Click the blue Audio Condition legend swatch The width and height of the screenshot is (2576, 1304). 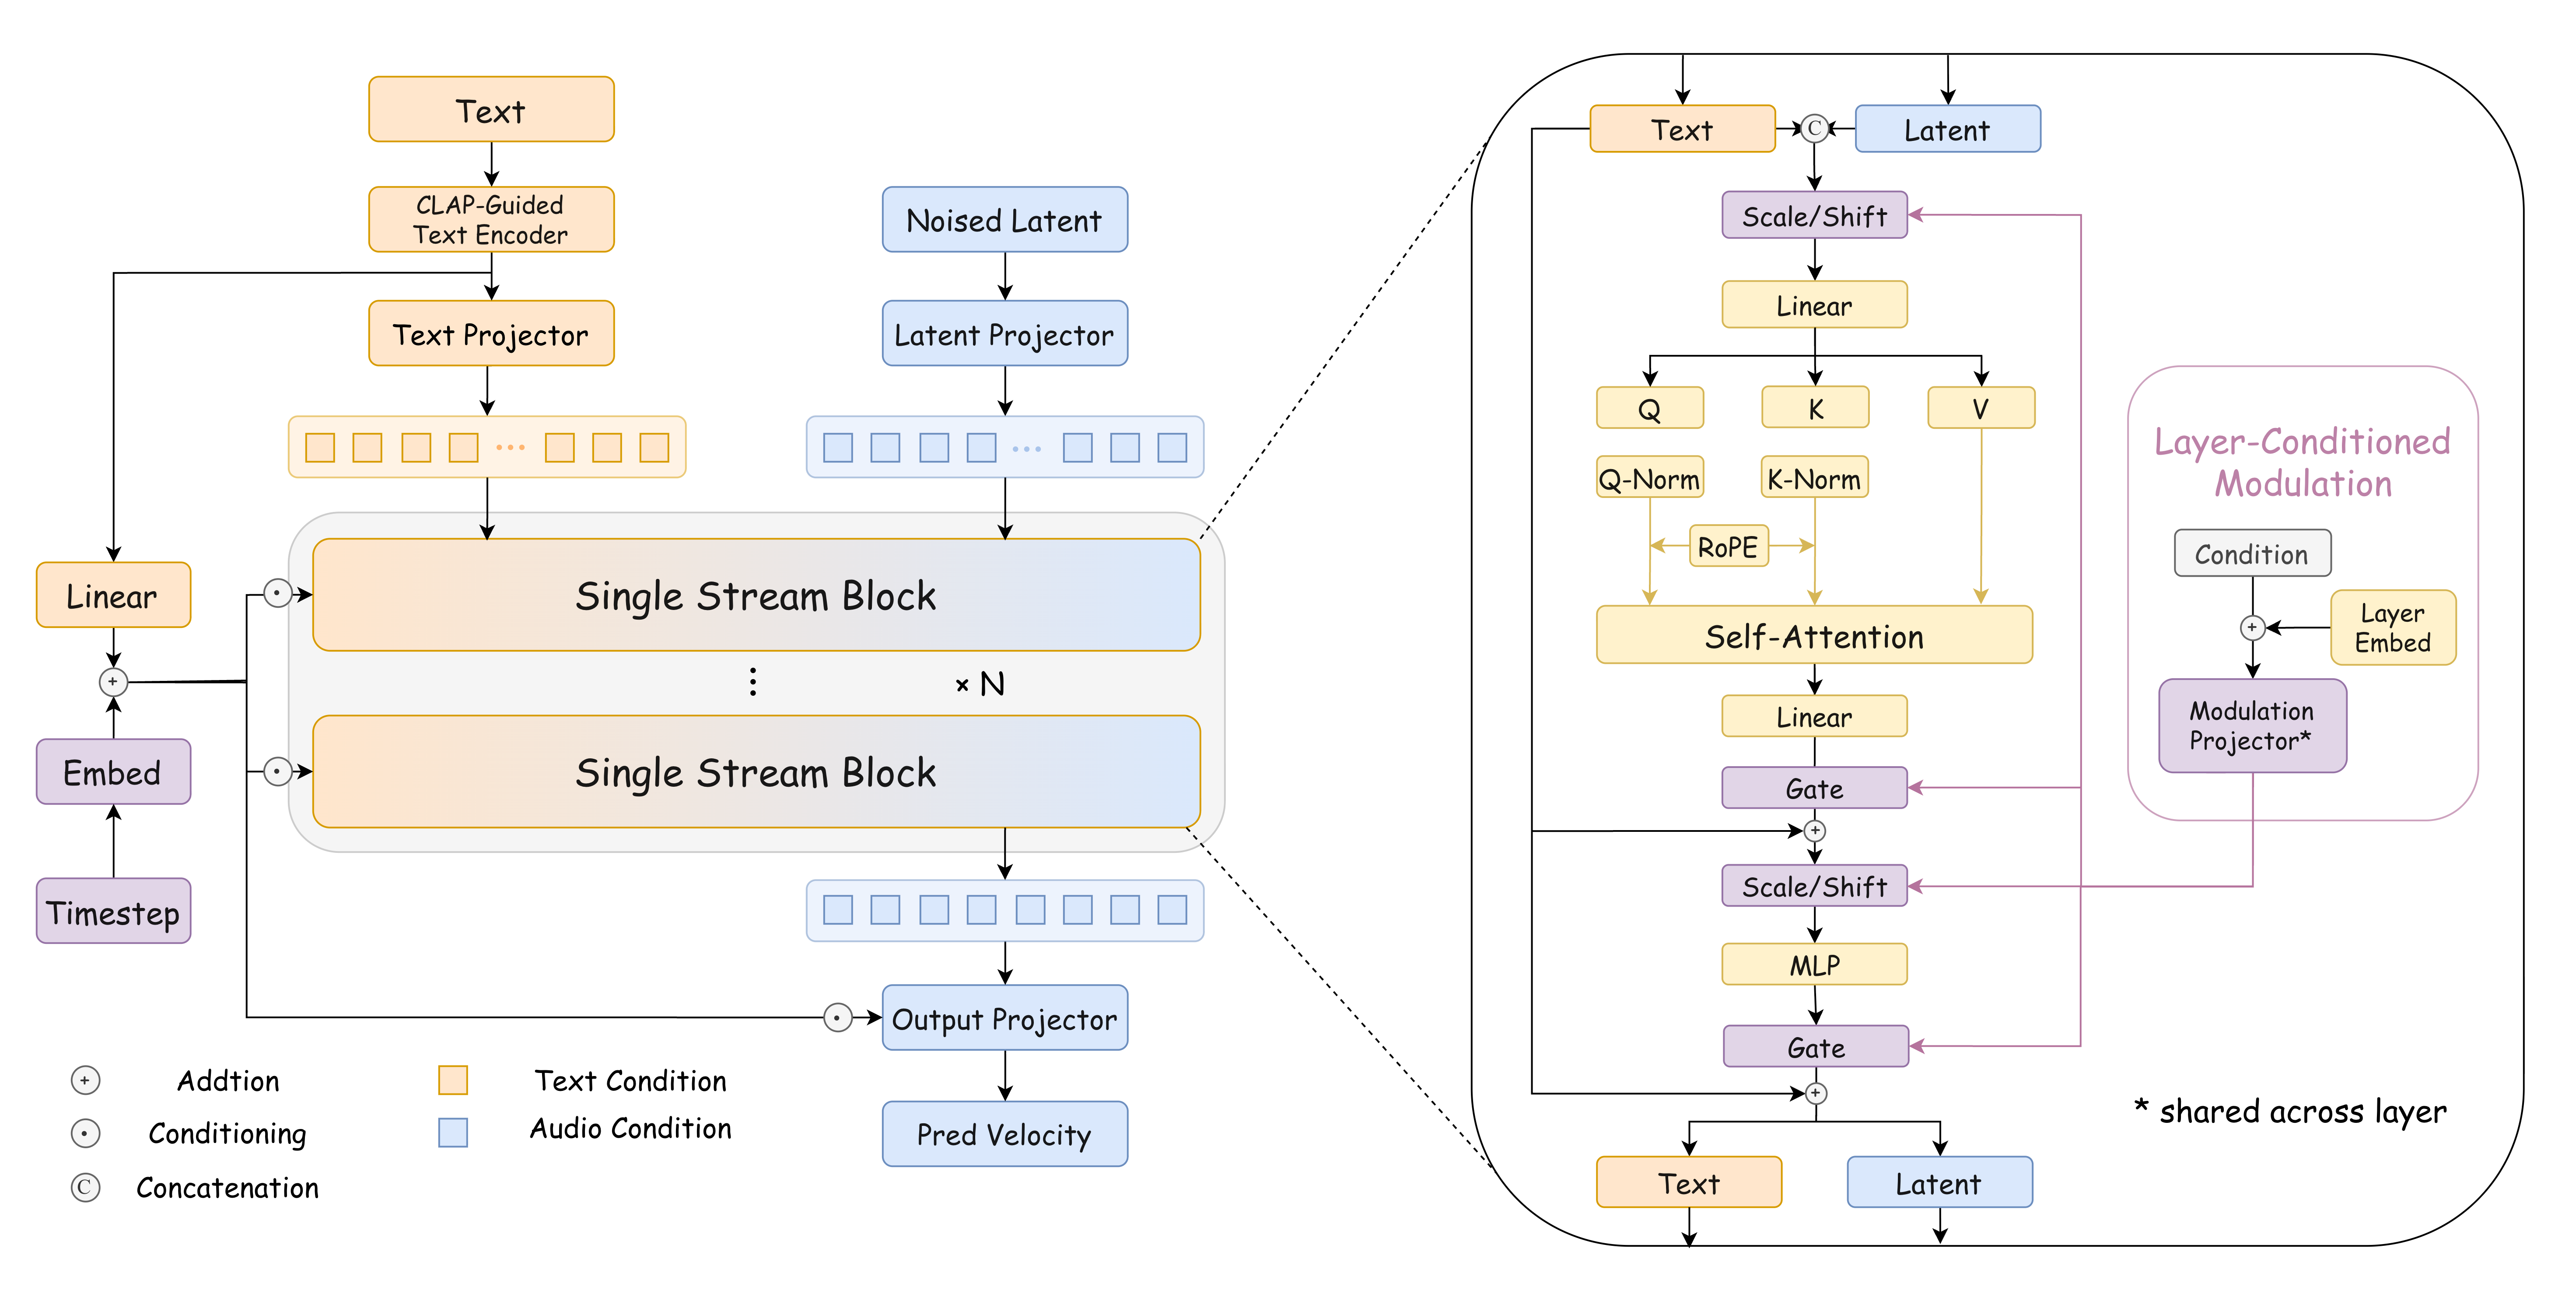pos(453,1132)
